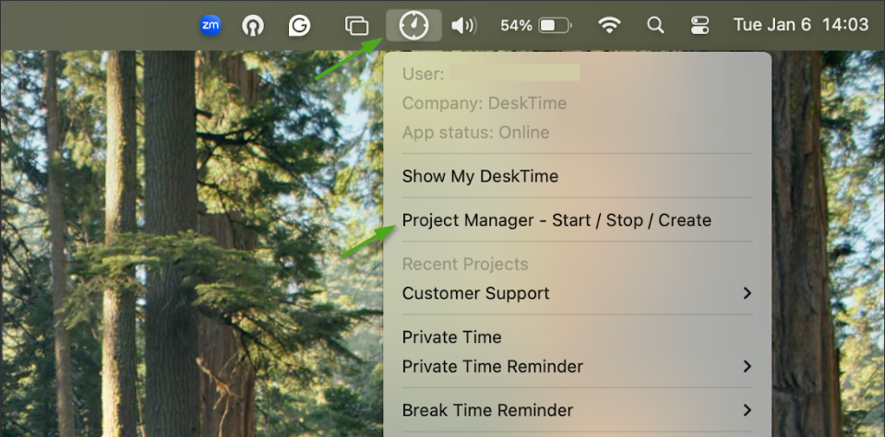Viewport: 885px width, 437px height.
Task: Click the 54% battery percentage text
Action: [x=516, y=25]
